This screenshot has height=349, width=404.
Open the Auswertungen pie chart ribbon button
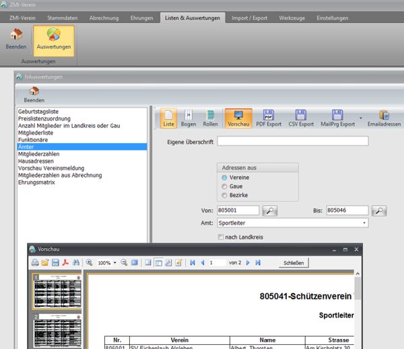coord(54,40)
